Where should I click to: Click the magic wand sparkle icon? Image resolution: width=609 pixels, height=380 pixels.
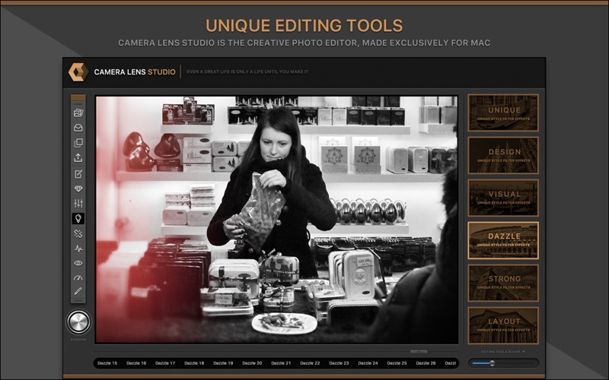(78, 233)
